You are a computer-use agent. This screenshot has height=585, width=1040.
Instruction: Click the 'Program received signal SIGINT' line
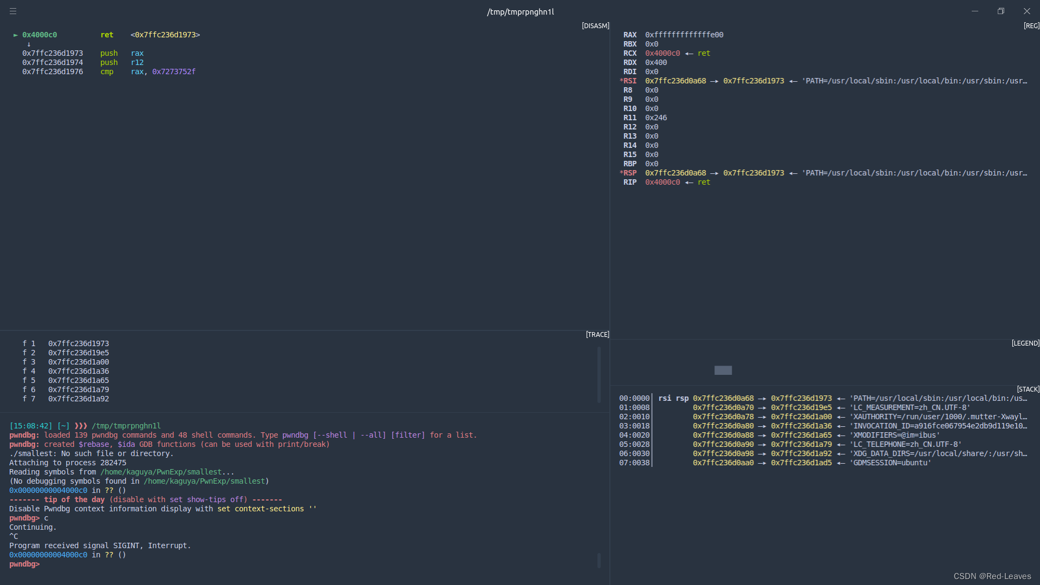coord(100,545)
